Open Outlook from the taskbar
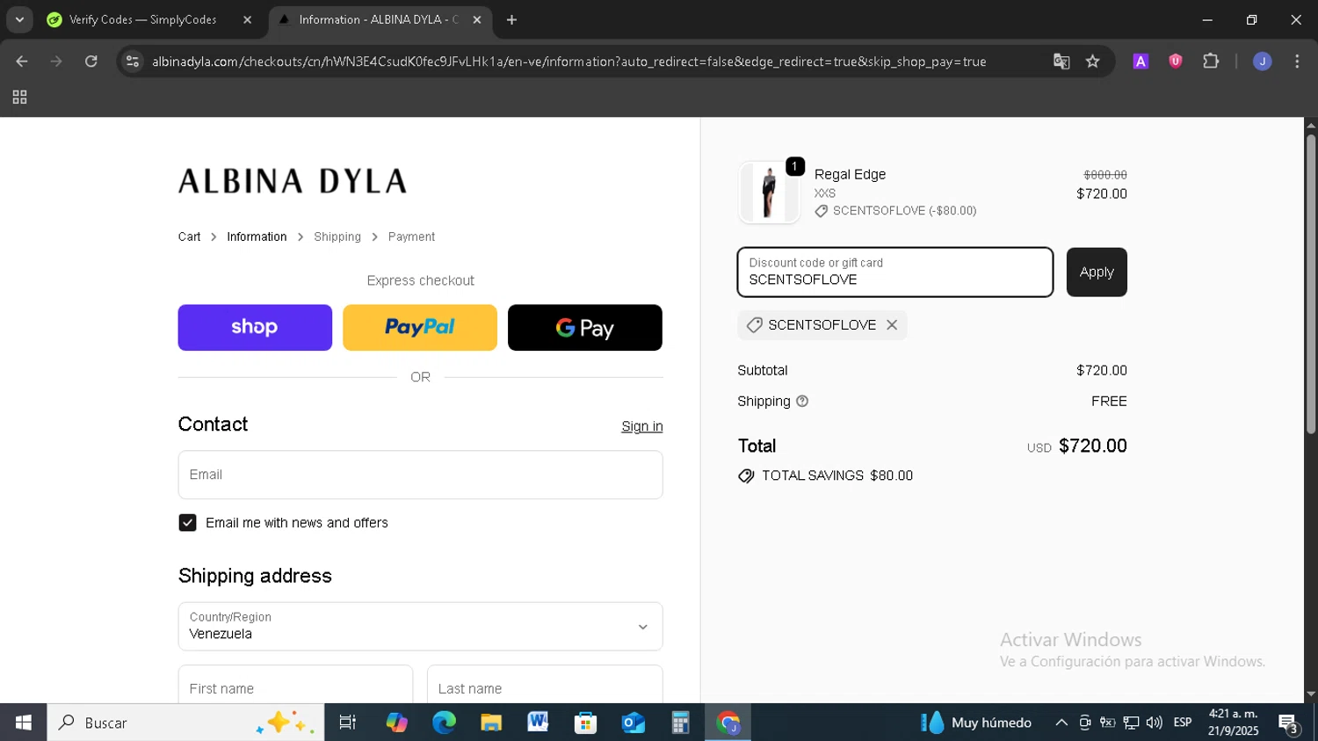 point(634,723)
